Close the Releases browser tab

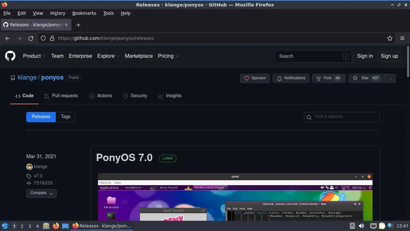66,25
